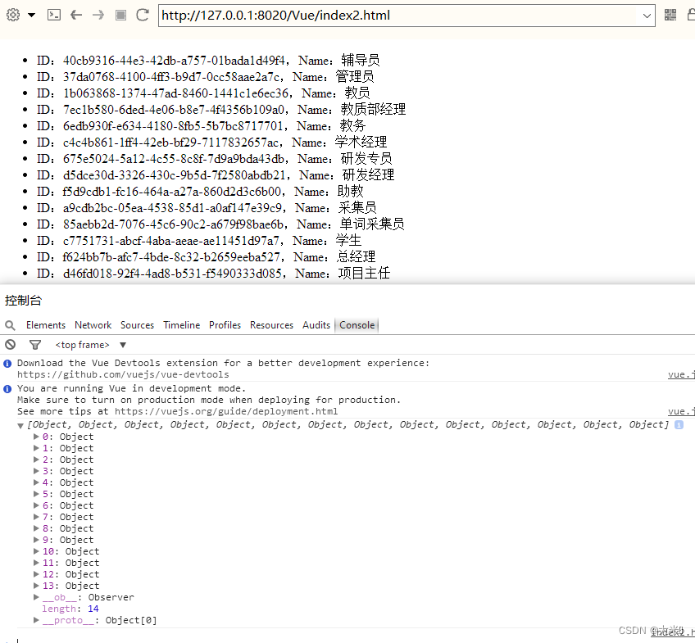The width and height of the screenshot is (695, 643).
Task: Select the Resources tab
Action: 272,325
